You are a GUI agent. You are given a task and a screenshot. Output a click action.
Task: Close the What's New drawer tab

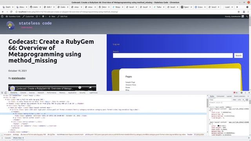click(x=23, y=138)
